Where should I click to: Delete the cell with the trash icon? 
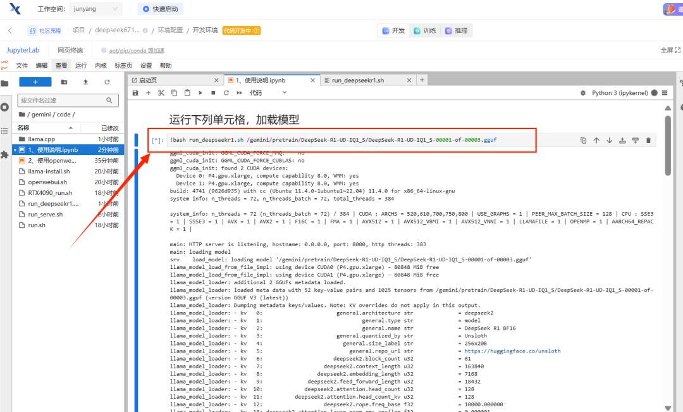click(x=649, y=140)
